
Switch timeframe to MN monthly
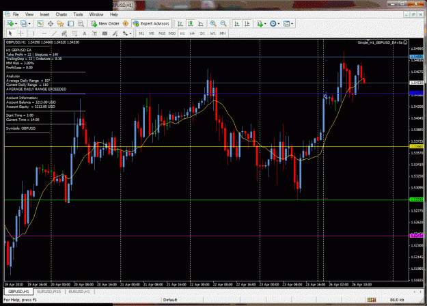tap(223, 33)
